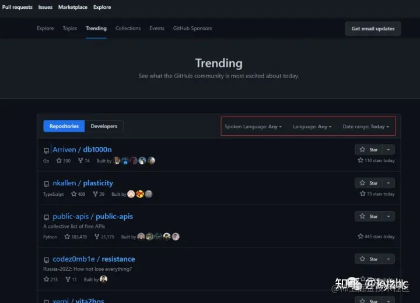Click the repo icon beside codez0mb1e / resistance
420x303 pixels.
(46, 260)
